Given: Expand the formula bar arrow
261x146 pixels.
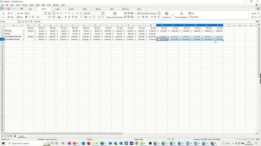Looking at the screenshot, I should pos(257,21).
